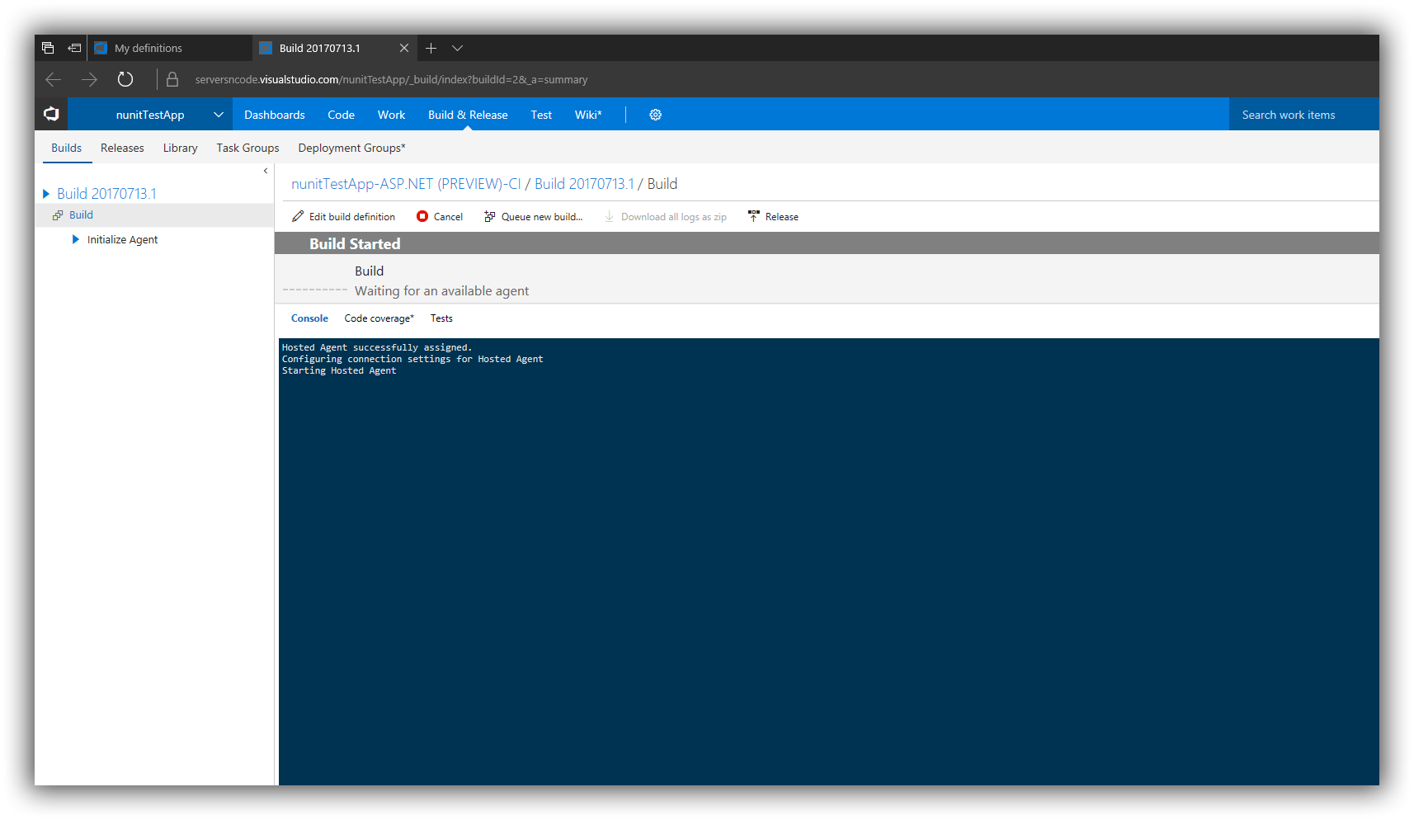Open the nunitTestApp project dropdown
The width and height of the screenshot is (1414, 820).
(219, 115)
